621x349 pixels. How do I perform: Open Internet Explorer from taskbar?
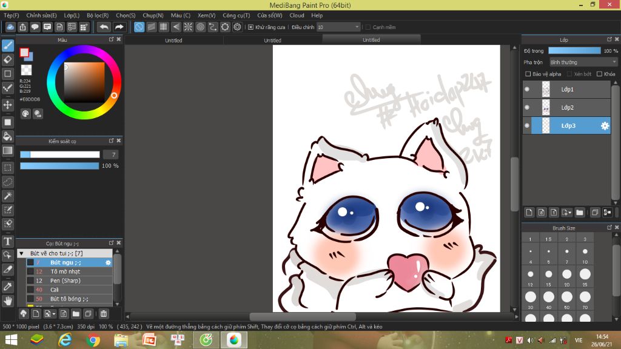point(65,340)
